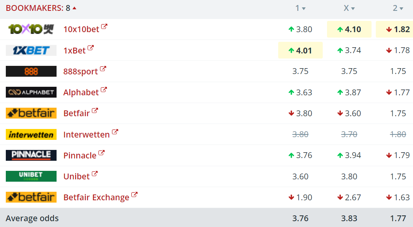413x227 pixels.
Task: Click the Unibet green logo
Action: click(x=31, y=176)
